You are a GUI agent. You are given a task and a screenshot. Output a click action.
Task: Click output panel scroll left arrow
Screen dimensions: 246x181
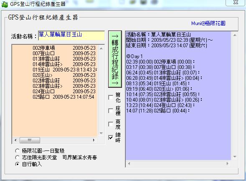[129, 163]
